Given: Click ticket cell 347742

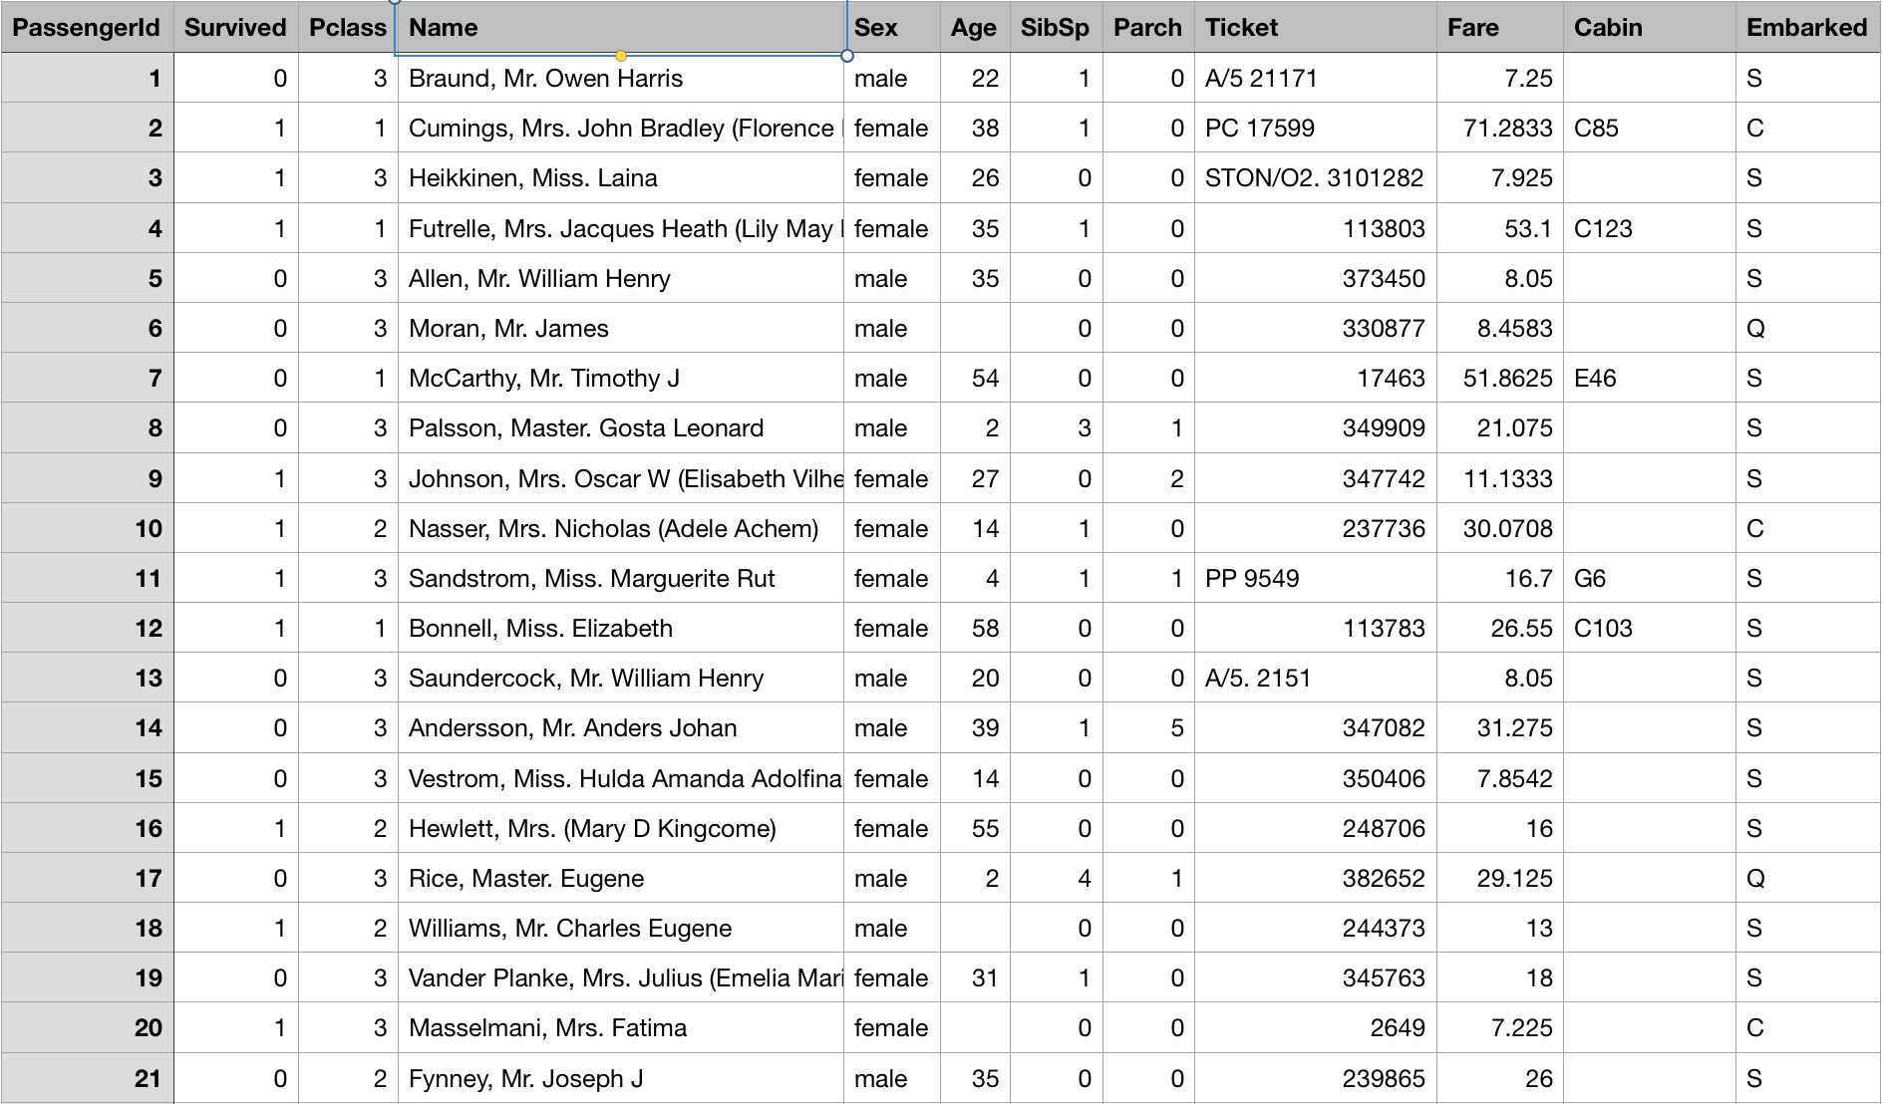Looking at the screenshot, I should tap(1315, 478).
